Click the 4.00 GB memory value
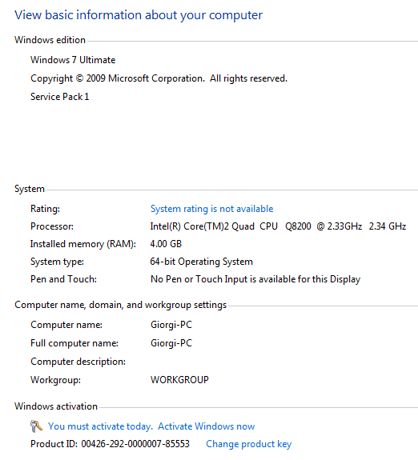The height and width of the screenshot is (460, 418). click(166, 244)
